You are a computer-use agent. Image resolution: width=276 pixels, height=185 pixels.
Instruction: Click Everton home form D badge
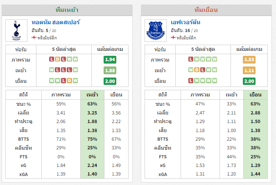pos(197,70)
